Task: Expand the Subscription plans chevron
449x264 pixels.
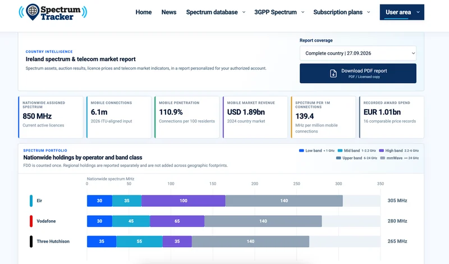Action: point(369,12)
